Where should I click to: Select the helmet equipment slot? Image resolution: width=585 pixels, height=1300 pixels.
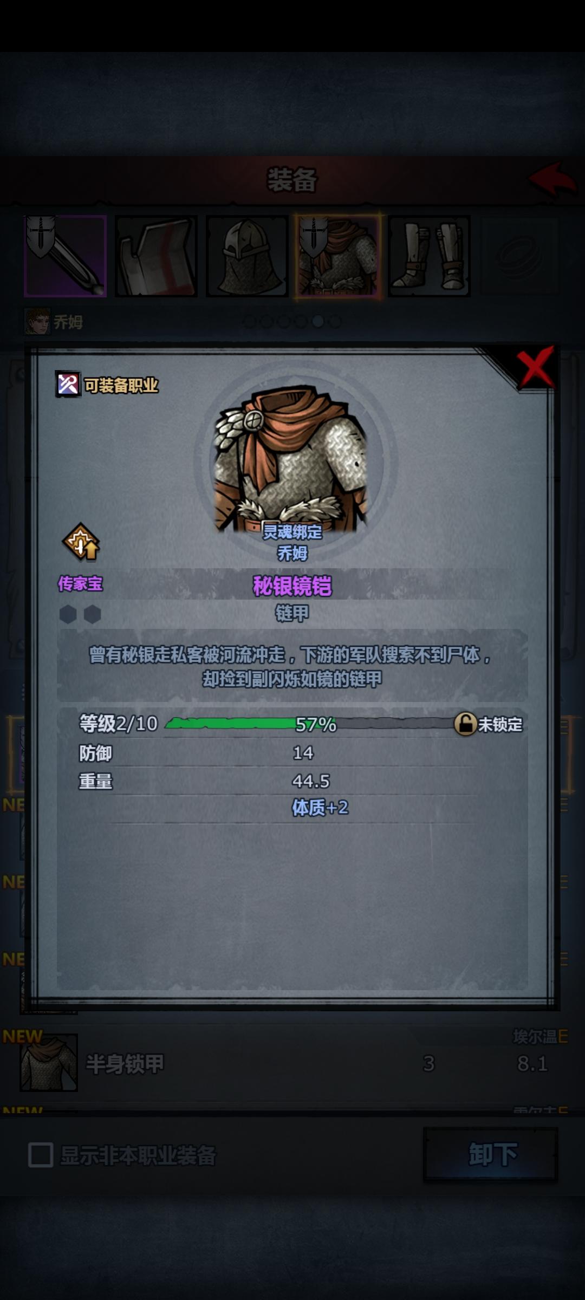pos(247,256)
